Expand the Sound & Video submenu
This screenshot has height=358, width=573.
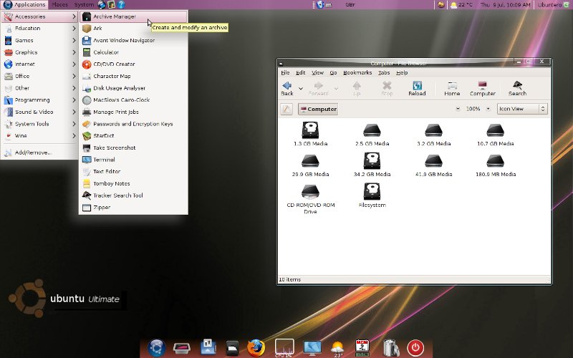pos(39,112)
